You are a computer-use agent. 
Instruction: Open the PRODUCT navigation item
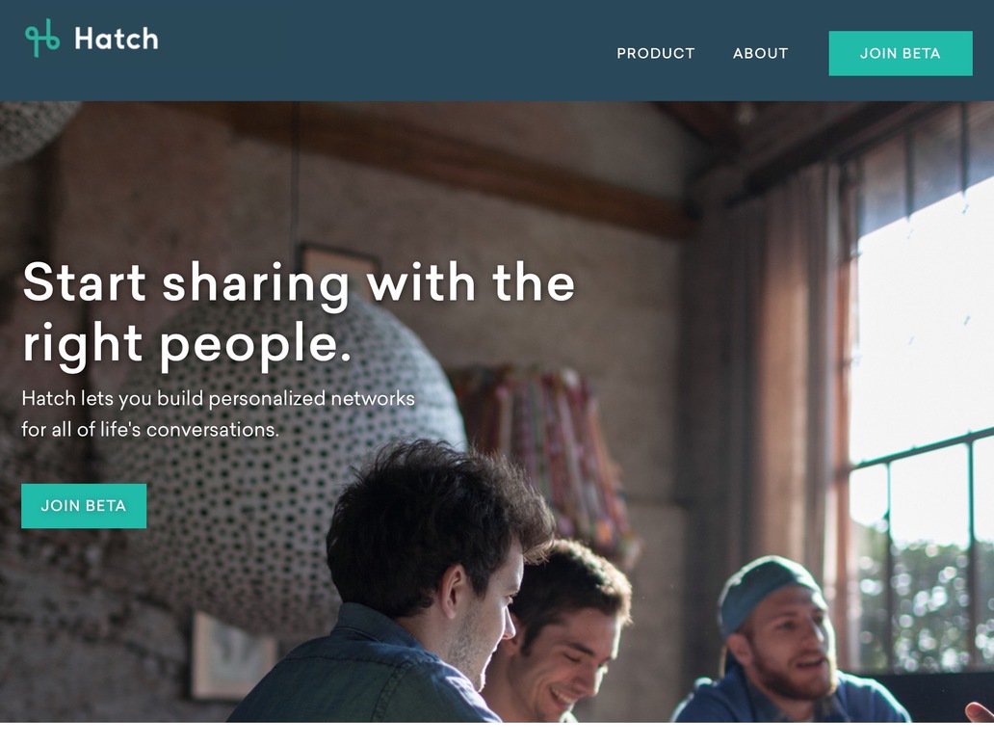[656, 53]
